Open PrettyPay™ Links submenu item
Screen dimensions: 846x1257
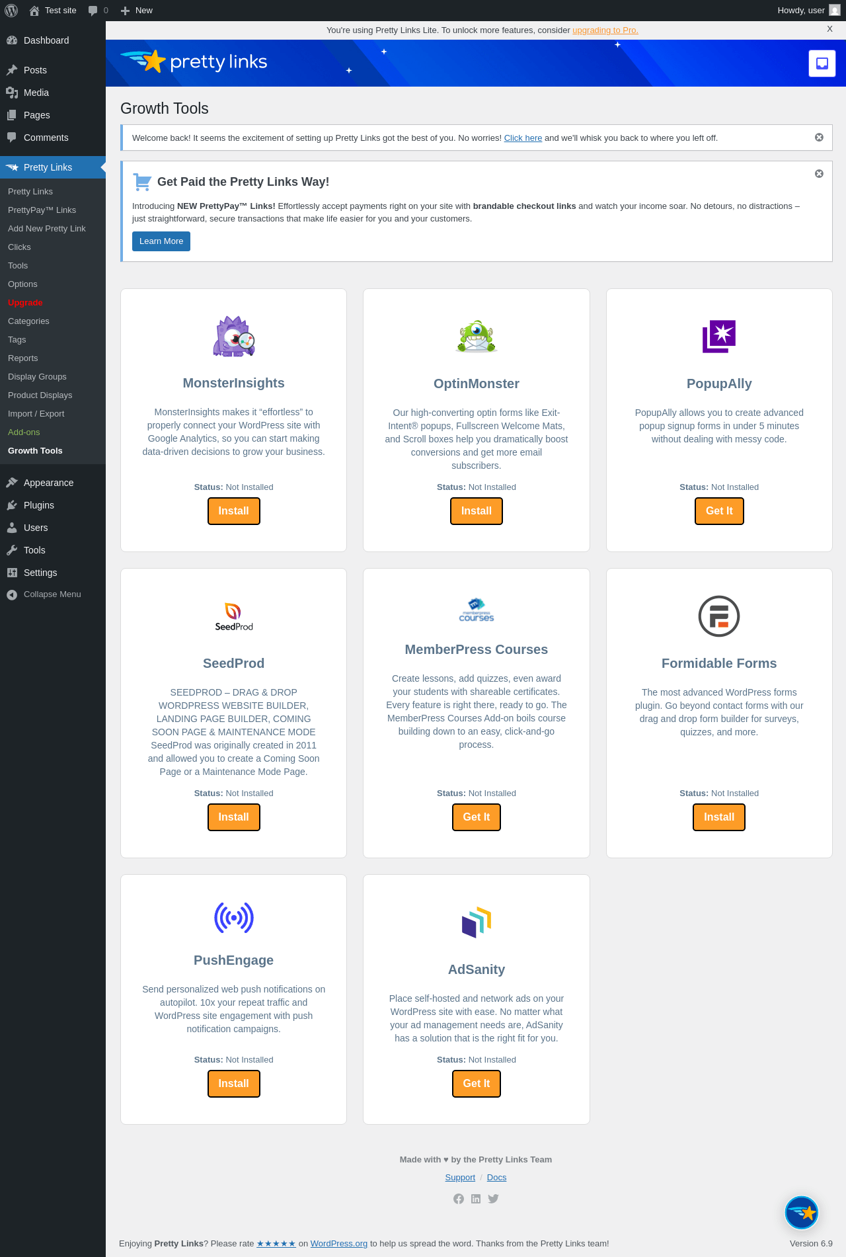click(x=53, y=210)
